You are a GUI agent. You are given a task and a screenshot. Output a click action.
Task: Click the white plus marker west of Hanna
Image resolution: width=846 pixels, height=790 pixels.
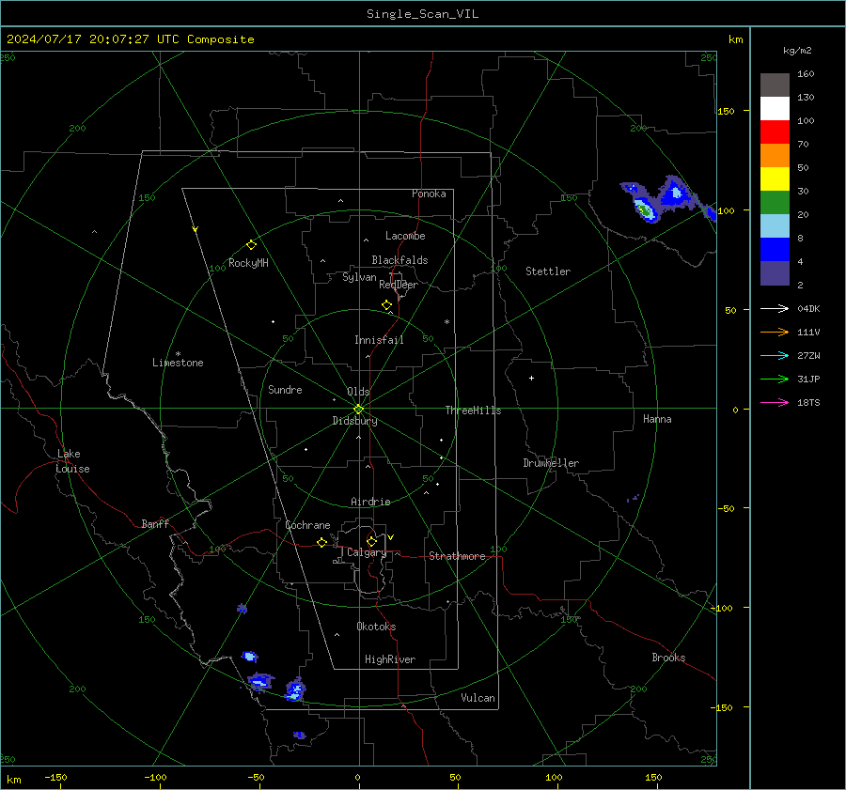click(531, 378)
